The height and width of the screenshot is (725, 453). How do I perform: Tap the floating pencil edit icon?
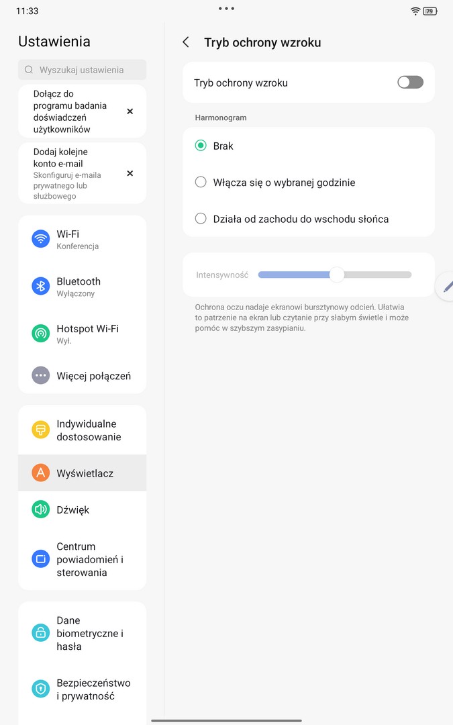tap(446, 286)
